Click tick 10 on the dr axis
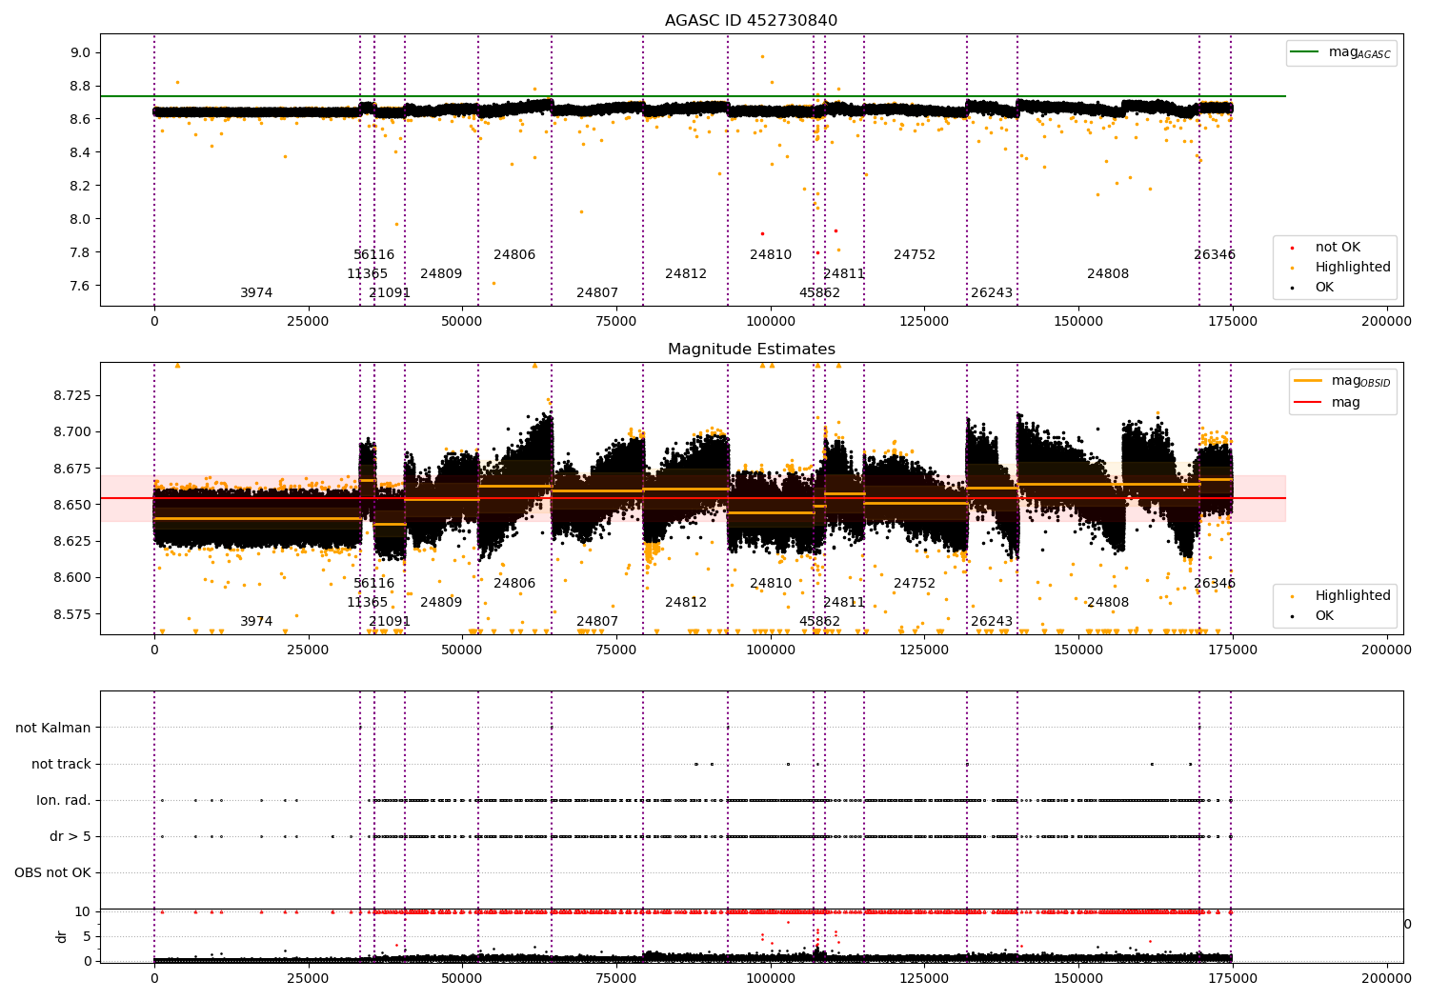 83,911
